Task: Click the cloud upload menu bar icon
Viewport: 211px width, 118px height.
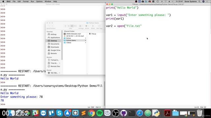Action: tap(143, 1)
